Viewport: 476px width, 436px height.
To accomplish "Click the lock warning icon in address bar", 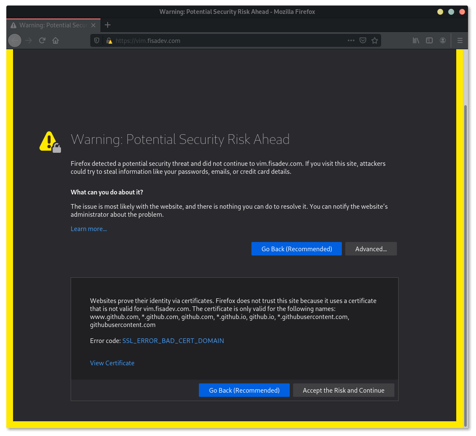I will (109, 40).
